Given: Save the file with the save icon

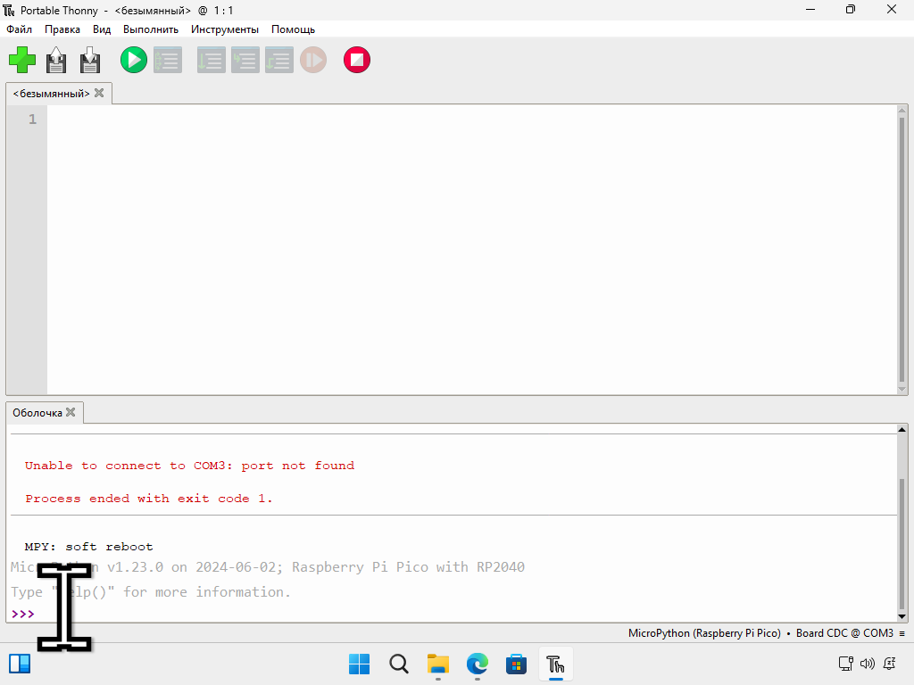Looking at the screenshot, I should pos(90,60).
